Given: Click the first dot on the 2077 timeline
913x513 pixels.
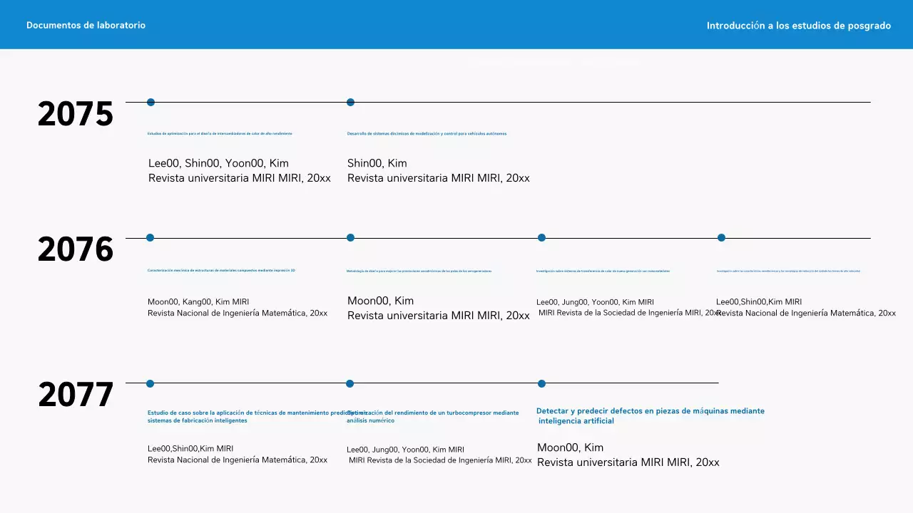Looking at the screenshot, I should point(150,383).
